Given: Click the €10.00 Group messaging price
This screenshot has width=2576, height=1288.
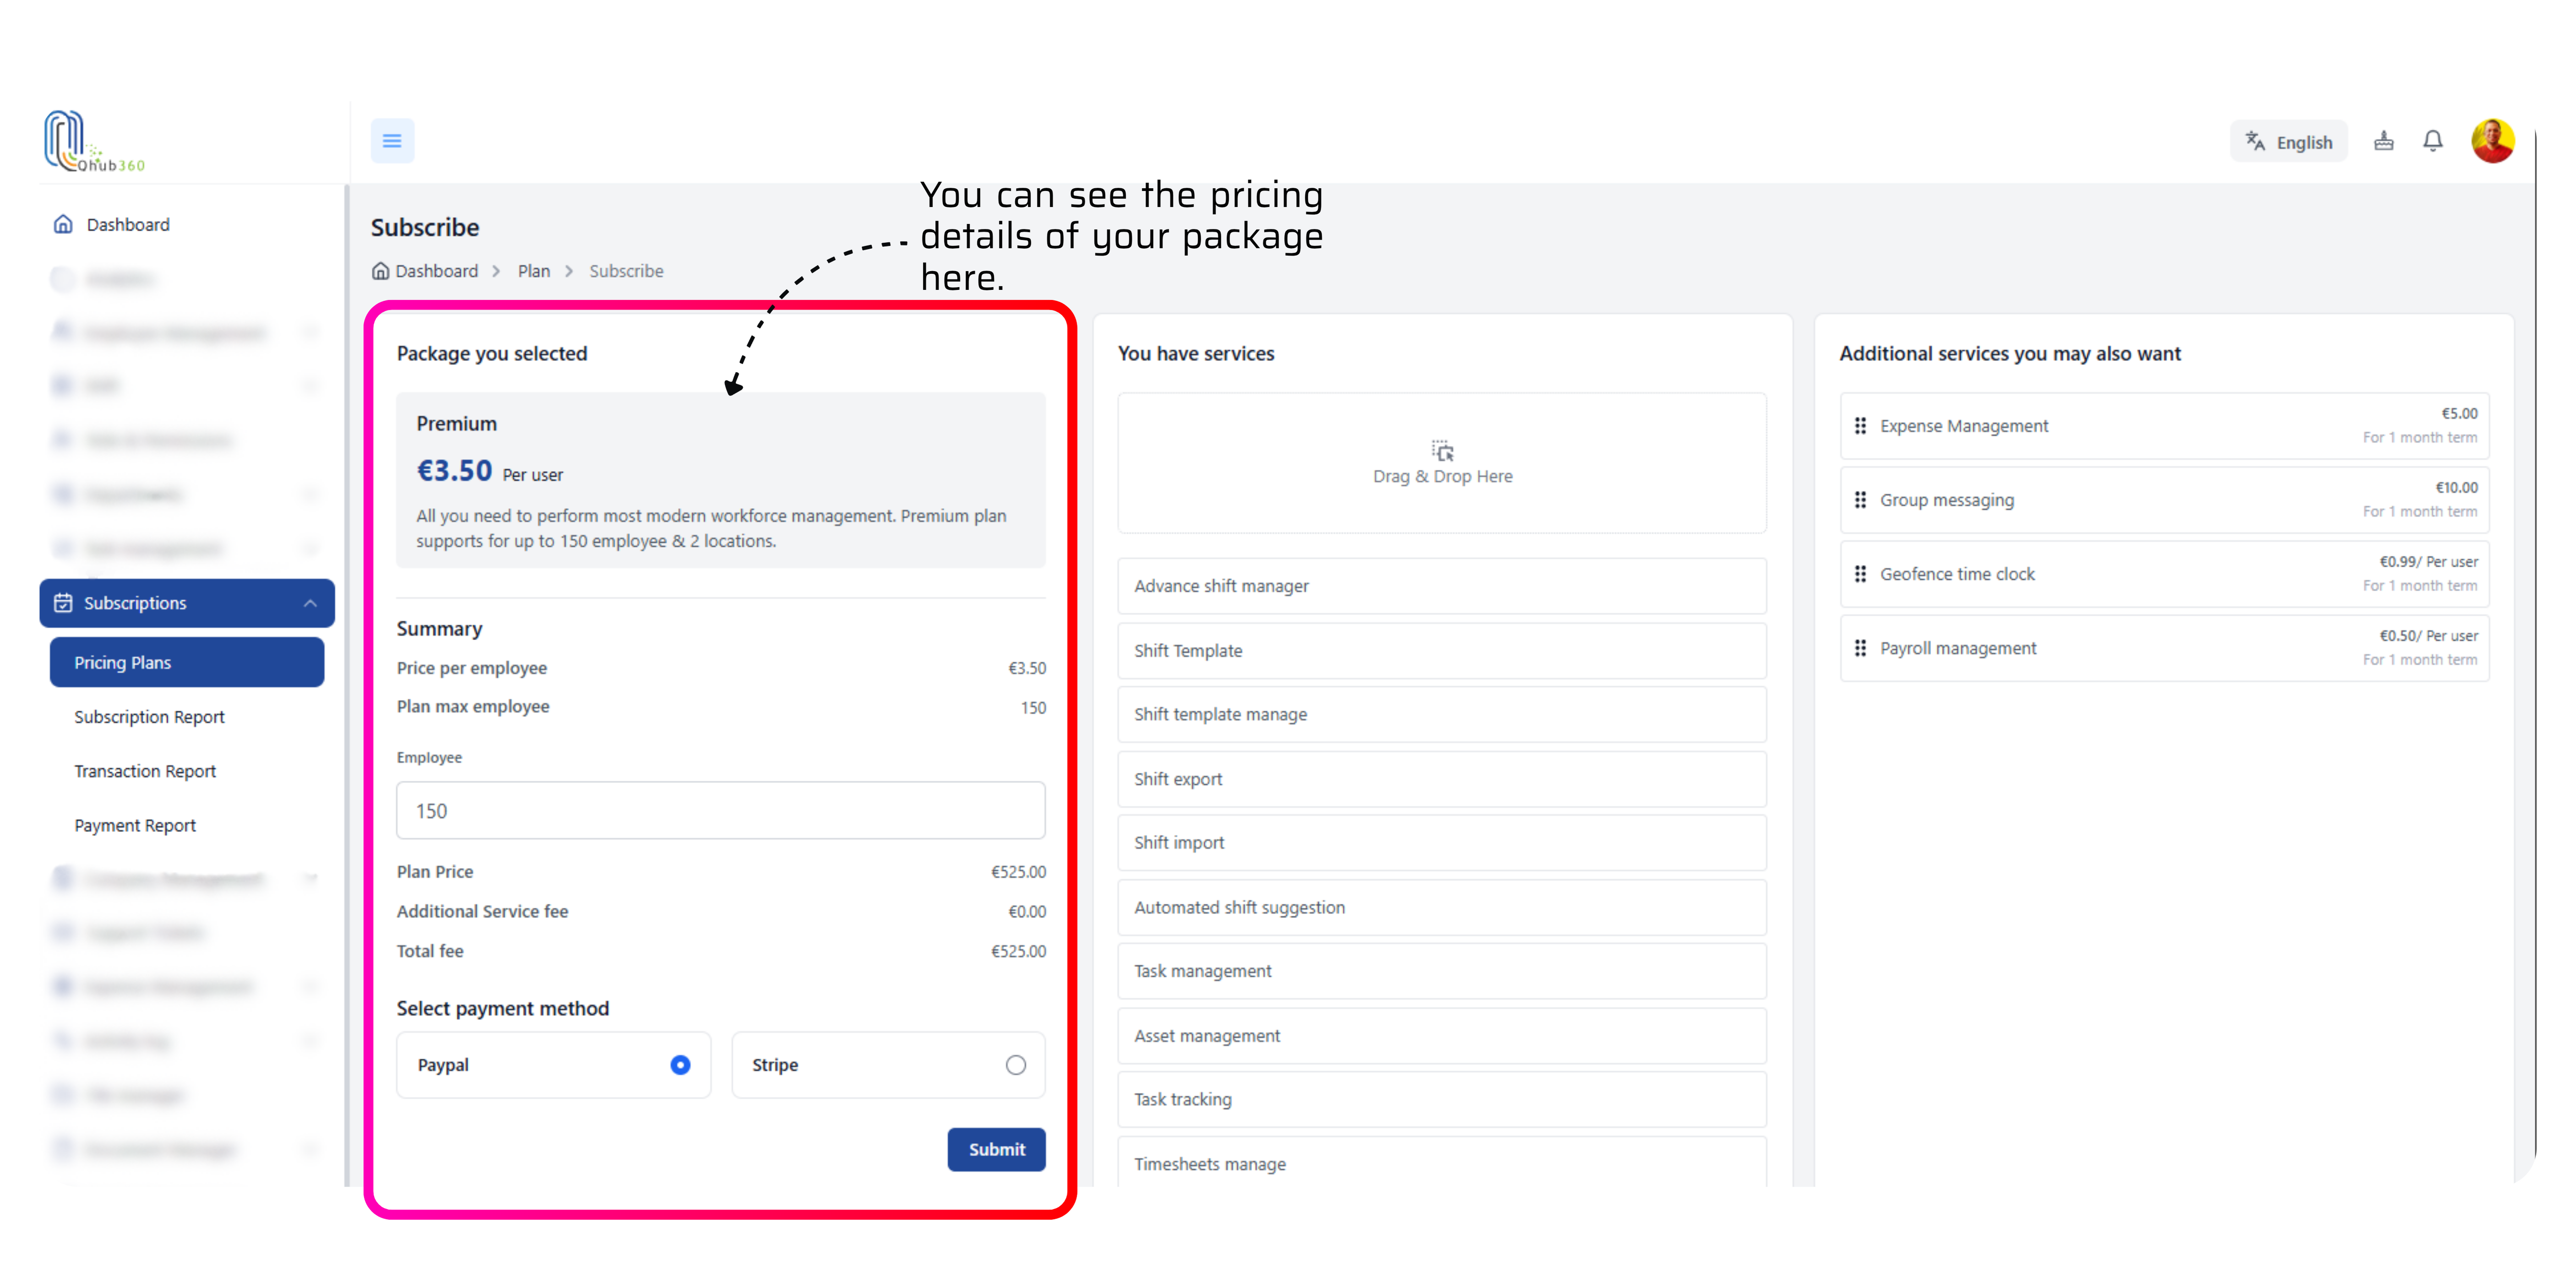Looking at the screenshot, I should [2456, 488].
